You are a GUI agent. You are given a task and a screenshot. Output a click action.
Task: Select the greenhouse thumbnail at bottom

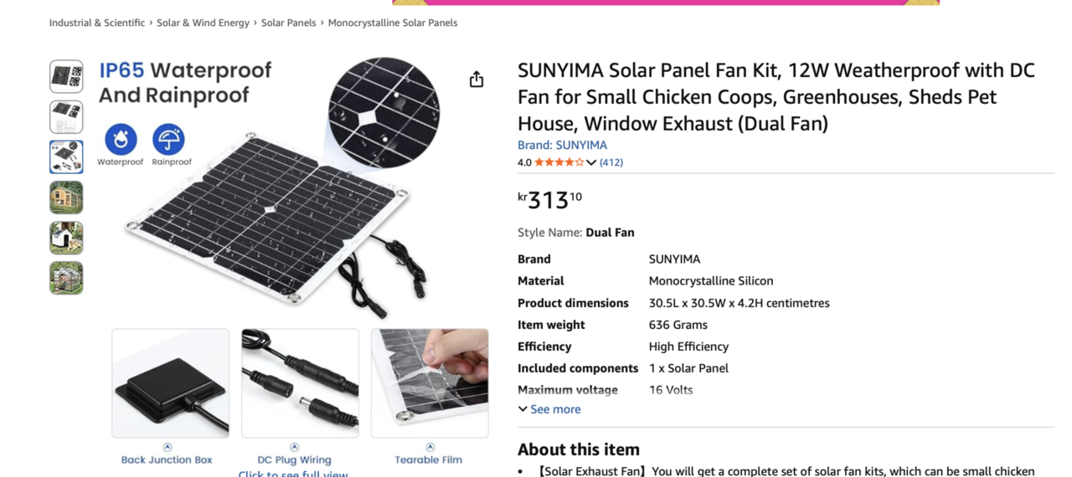coord(66,278)
